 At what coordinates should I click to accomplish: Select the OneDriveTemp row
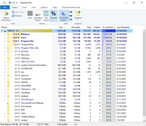tap(66, 117)
